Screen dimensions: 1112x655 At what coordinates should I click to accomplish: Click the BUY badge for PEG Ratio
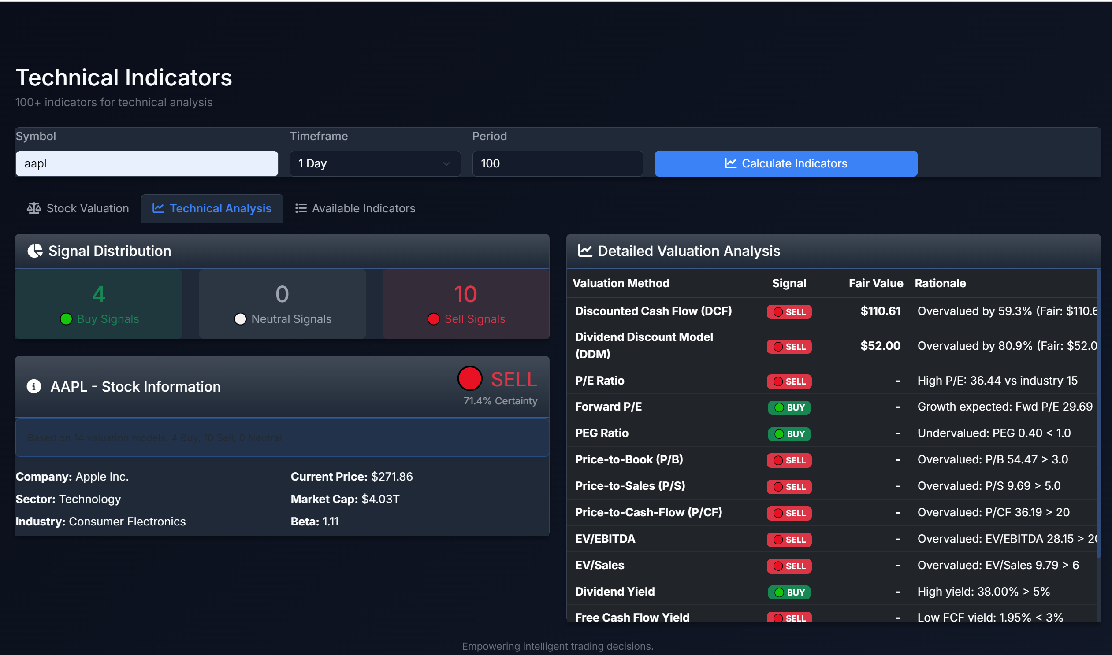pos(789,434)
